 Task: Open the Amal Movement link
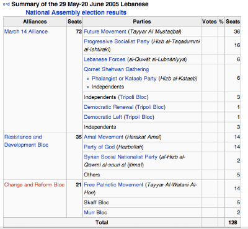point(104,137)
